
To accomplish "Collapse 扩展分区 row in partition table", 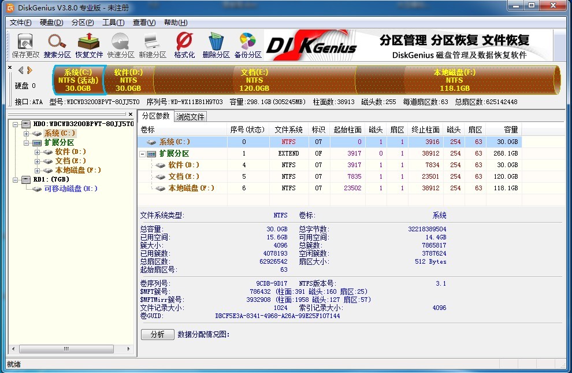I will 143,154.
